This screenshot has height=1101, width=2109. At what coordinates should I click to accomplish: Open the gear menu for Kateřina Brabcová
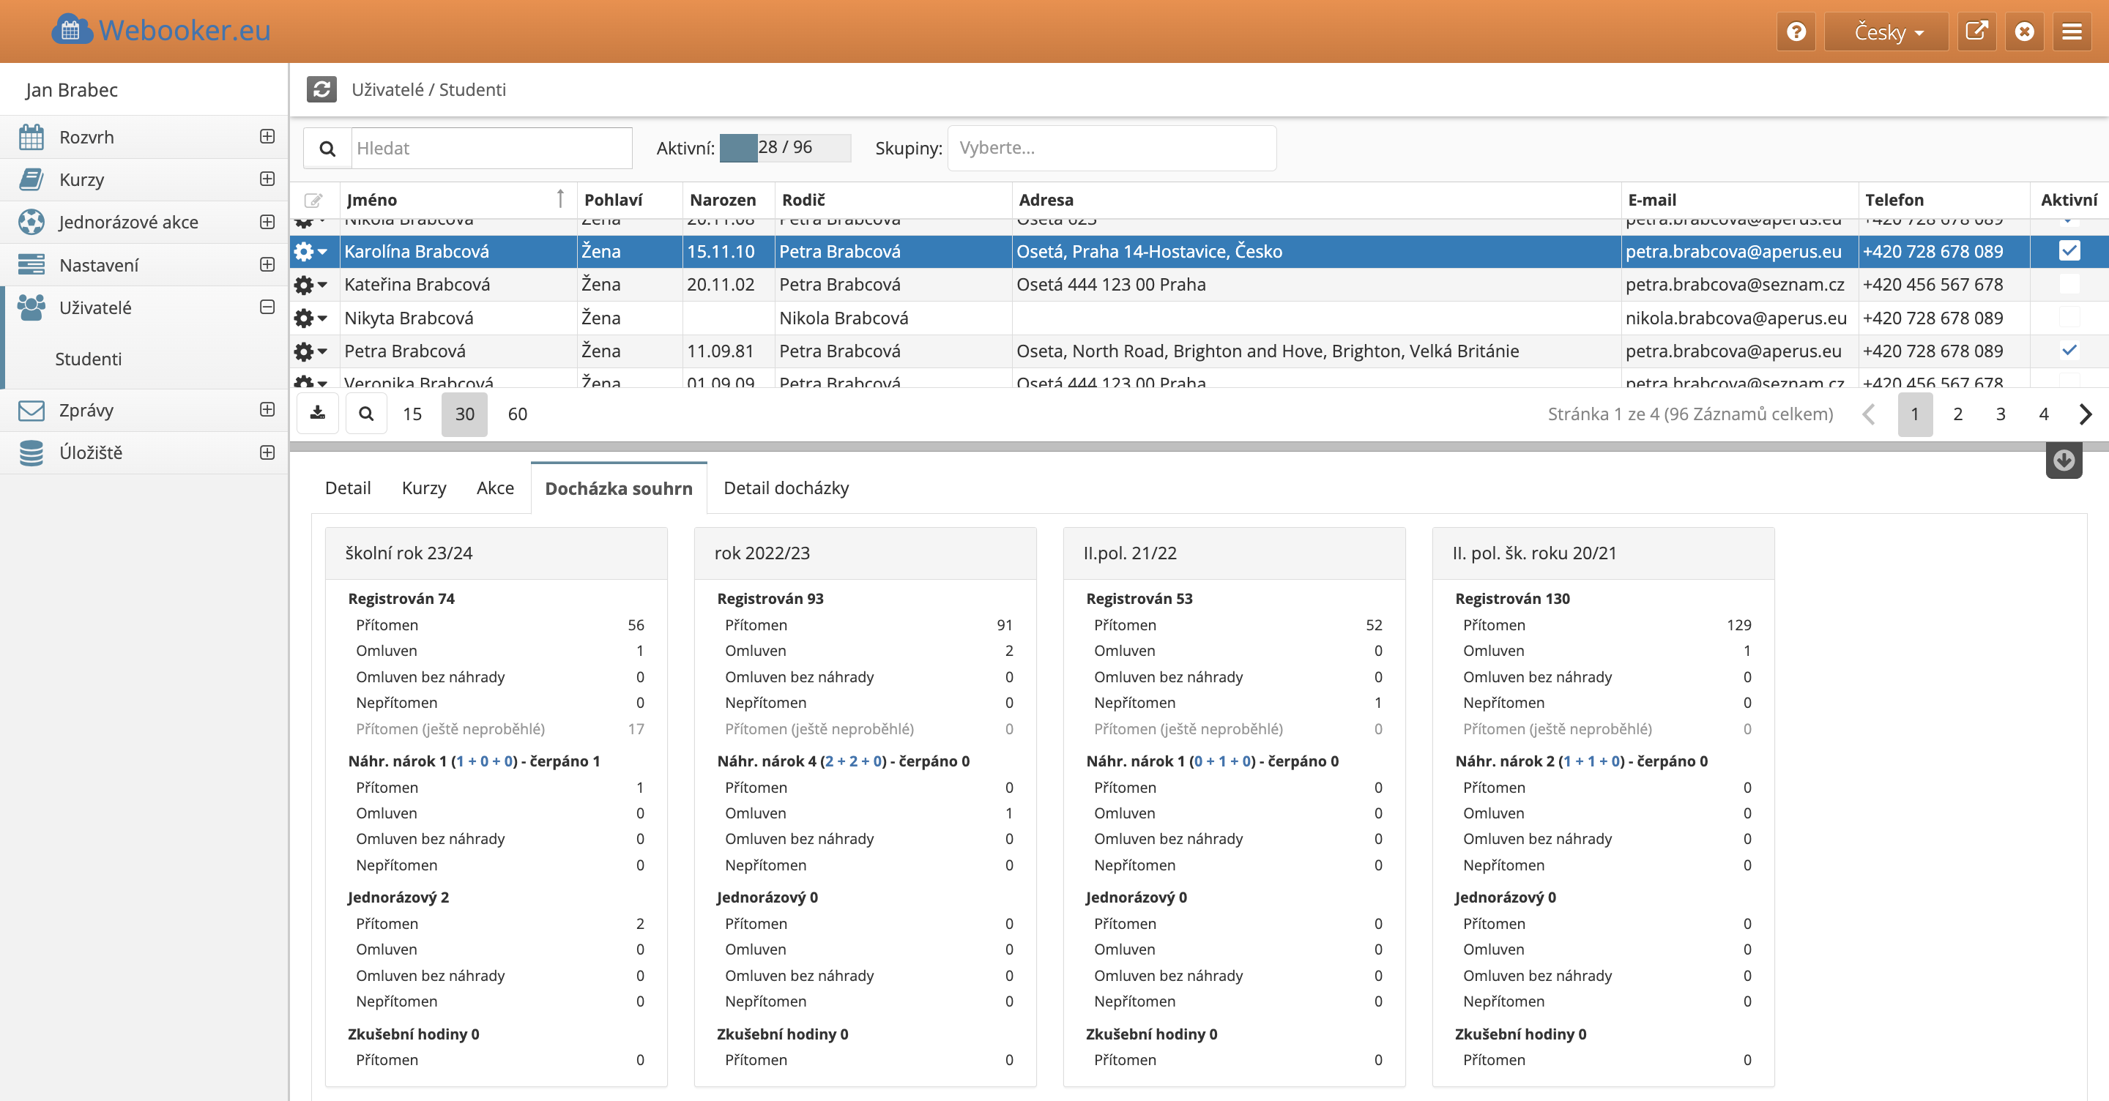click(310, 285)
